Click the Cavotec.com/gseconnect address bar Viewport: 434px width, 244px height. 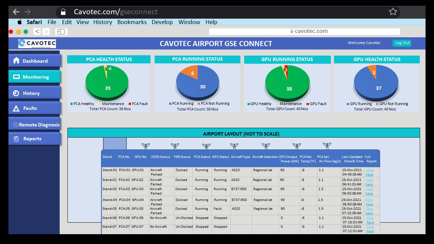[228, 12]
